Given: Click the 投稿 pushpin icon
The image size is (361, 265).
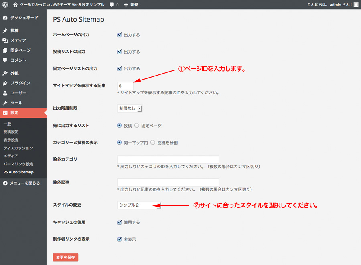Looking at the screenshot, I should click(x=5, y=30).
